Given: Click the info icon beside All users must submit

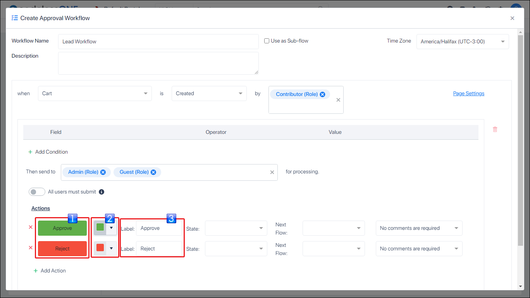Looking at the screenshot, I should [101, 192].
